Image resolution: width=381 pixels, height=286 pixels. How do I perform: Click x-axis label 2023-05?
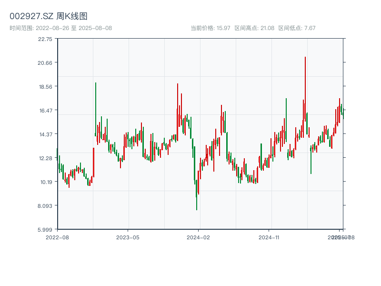pos(128,237)
